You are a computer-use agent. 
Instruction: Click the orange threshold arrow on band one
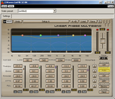coord(24,69)
